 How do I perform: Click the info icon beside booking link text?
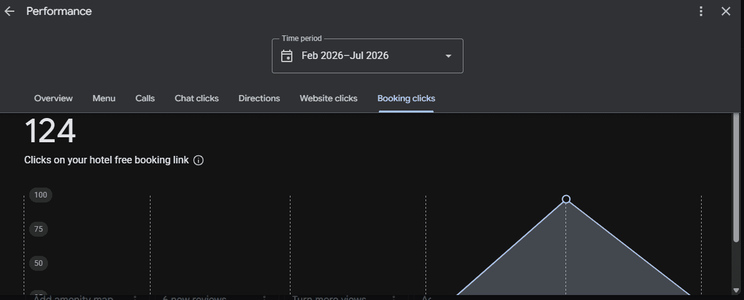pyautogui.click(x=199, y=160)
